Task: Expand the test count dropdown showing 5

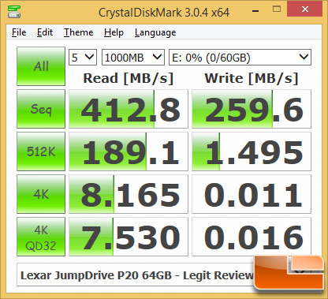Action: click(83, 57)
